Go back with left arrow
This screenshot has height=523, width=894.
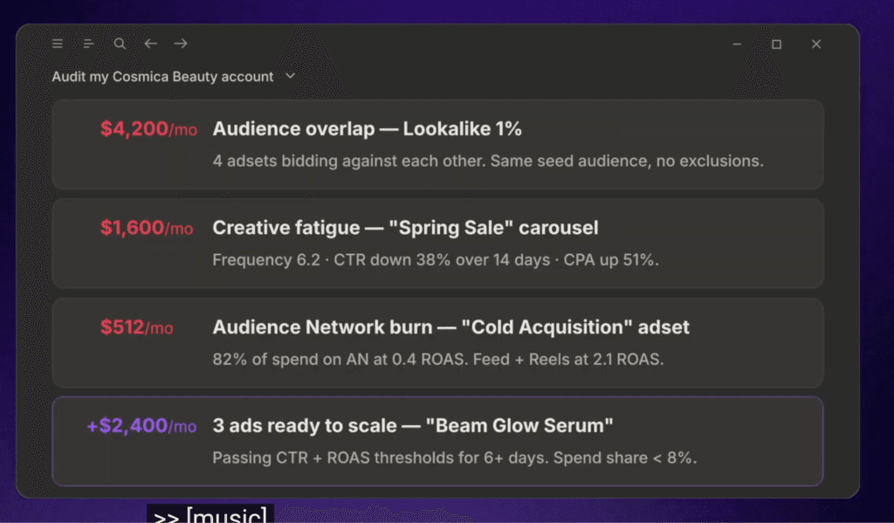(x=150, y=44)
